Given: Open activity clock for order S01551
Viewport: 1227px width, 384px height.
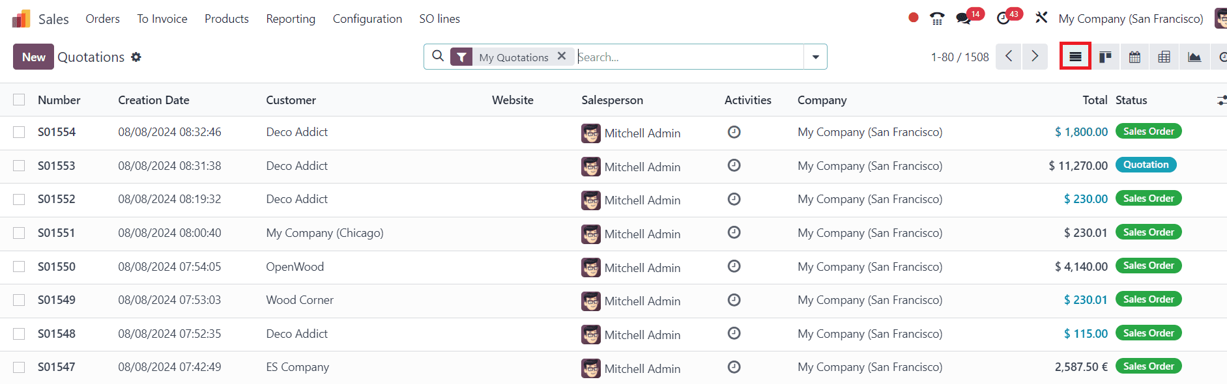Looking at the screenshot, I should [x=734, y=232].
